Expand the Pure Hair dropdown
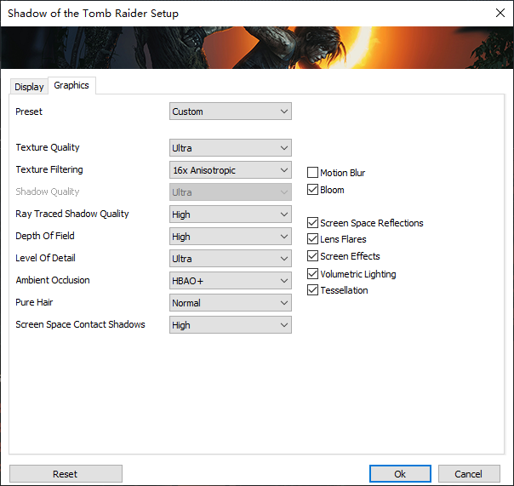Viewport: 514px width, 486px height. click(230, 303)
